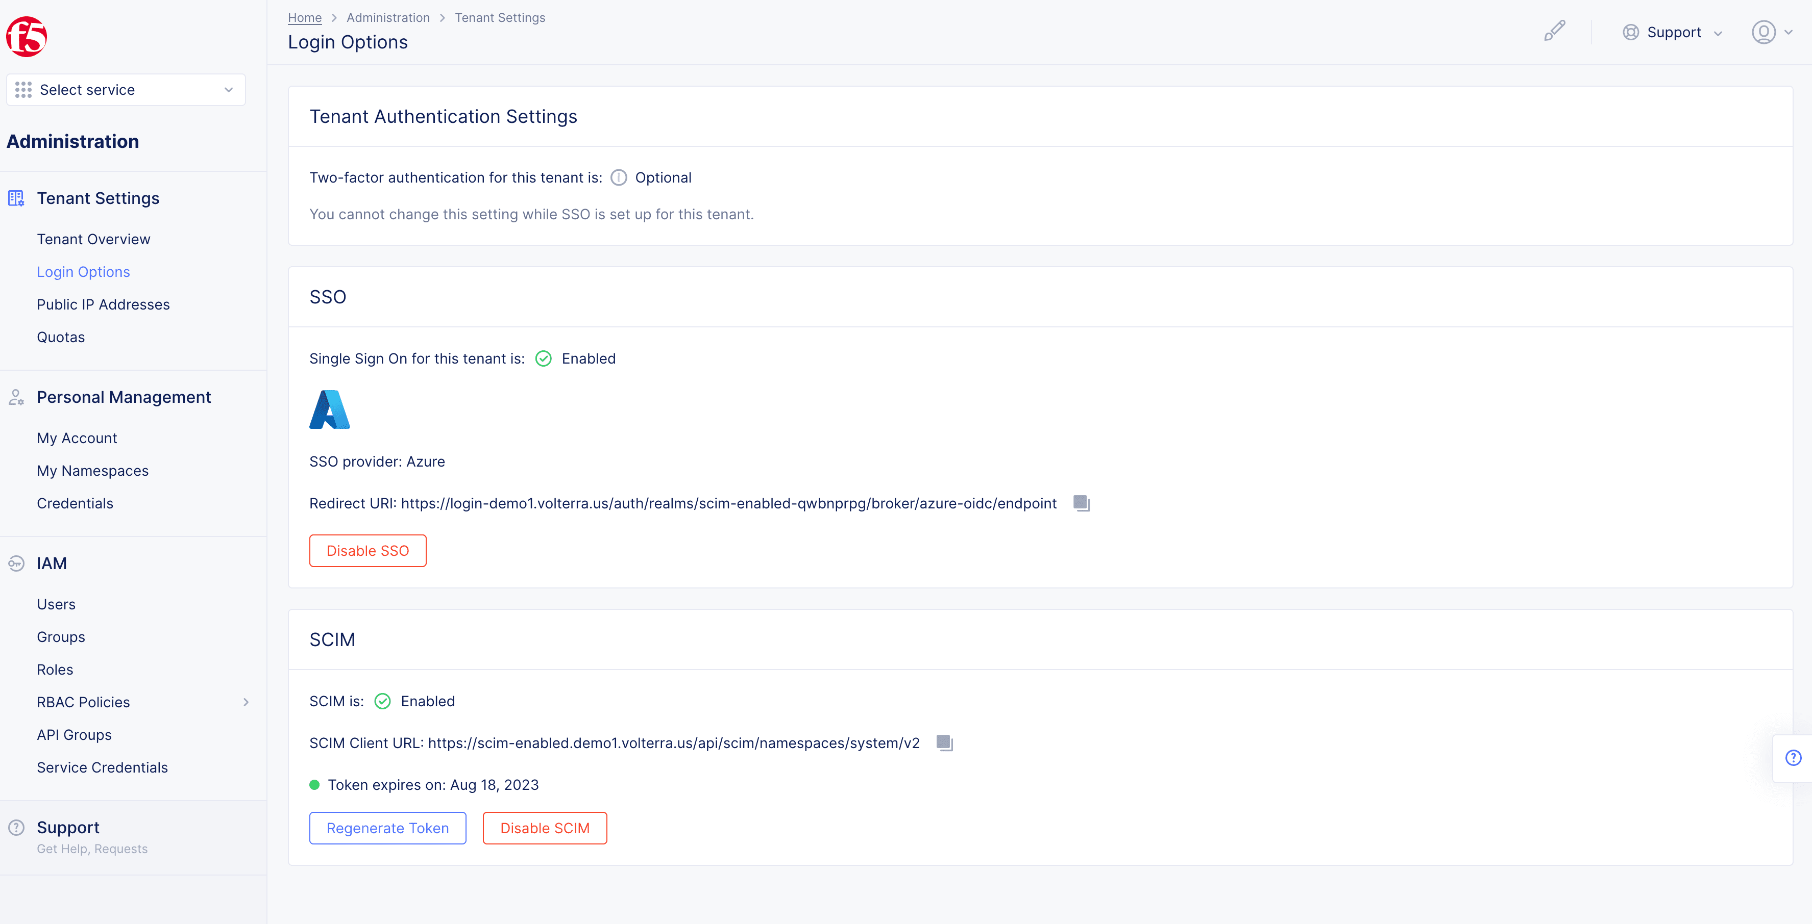
Task: Click the copy icon next to SCIM Client URL
Action: (944, 742)
